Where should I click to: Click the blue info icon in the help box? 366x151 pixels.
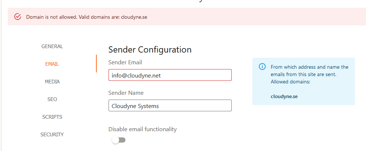[262, 66]
